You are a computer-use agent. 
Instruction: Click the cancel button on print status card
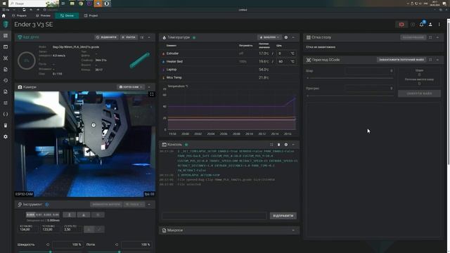click(106, 37)
